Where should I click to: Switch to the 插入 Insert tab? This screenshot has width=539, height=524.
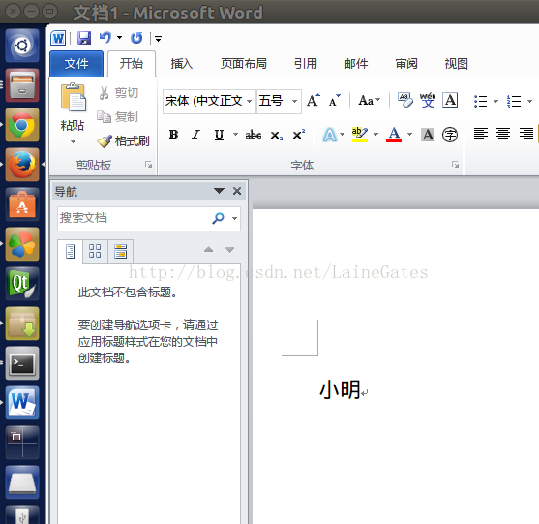pos(182,64)
